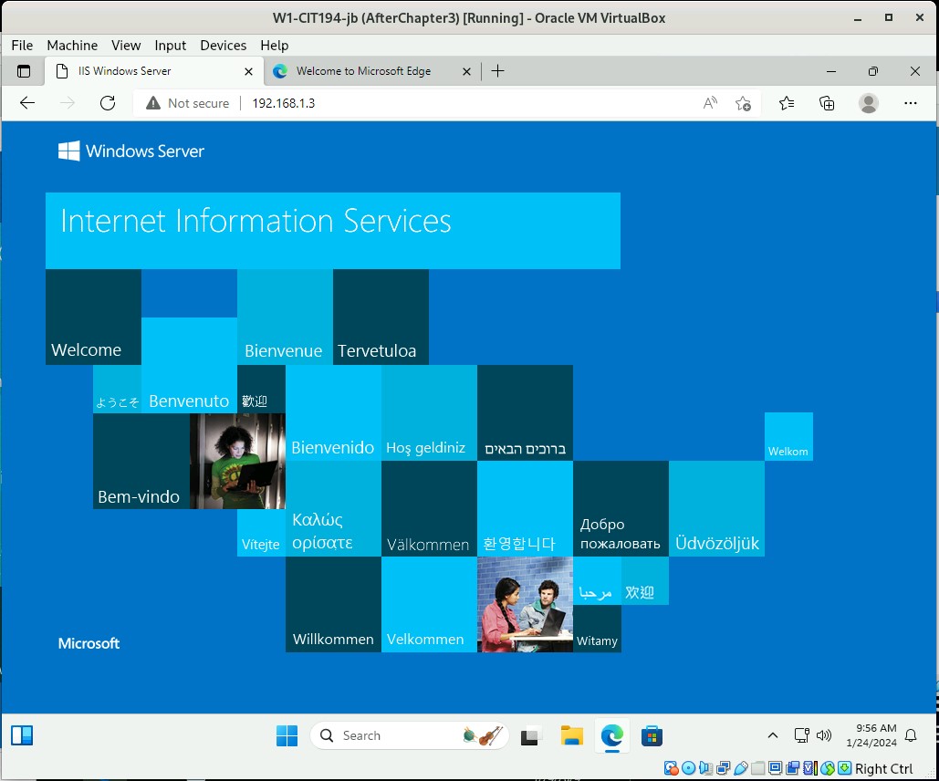This screenshot has width=939, height=781.
Task: Click VirtualBox audio indicator icon
Action: [706, 768]
